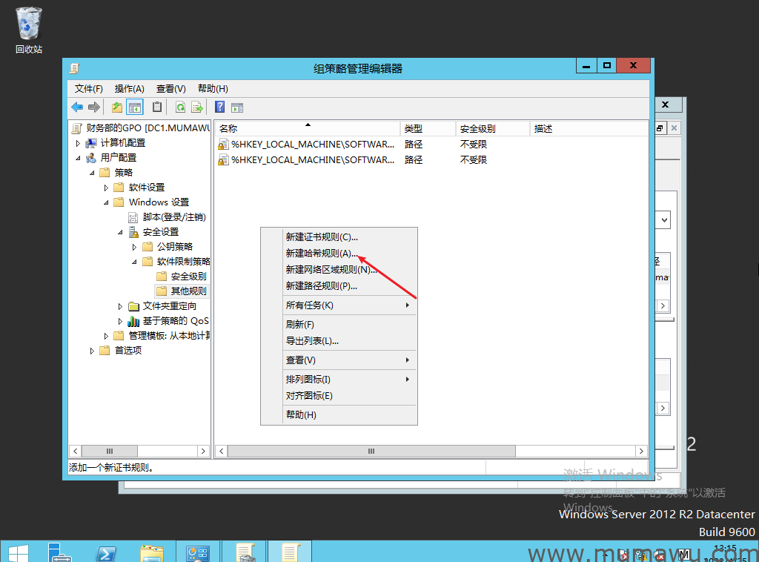Expand the 文件夹重定向 tree node
The width and height of the screenshot is (759, 562).
tap(120, 306)
